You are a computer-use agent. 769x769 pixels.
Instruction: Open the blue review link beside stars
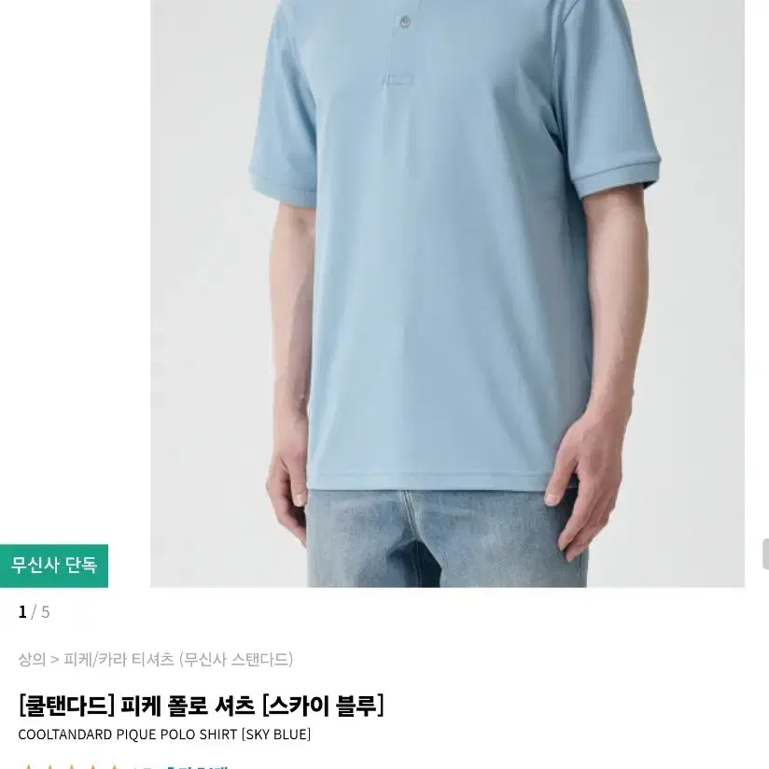(x=196, y=766)
